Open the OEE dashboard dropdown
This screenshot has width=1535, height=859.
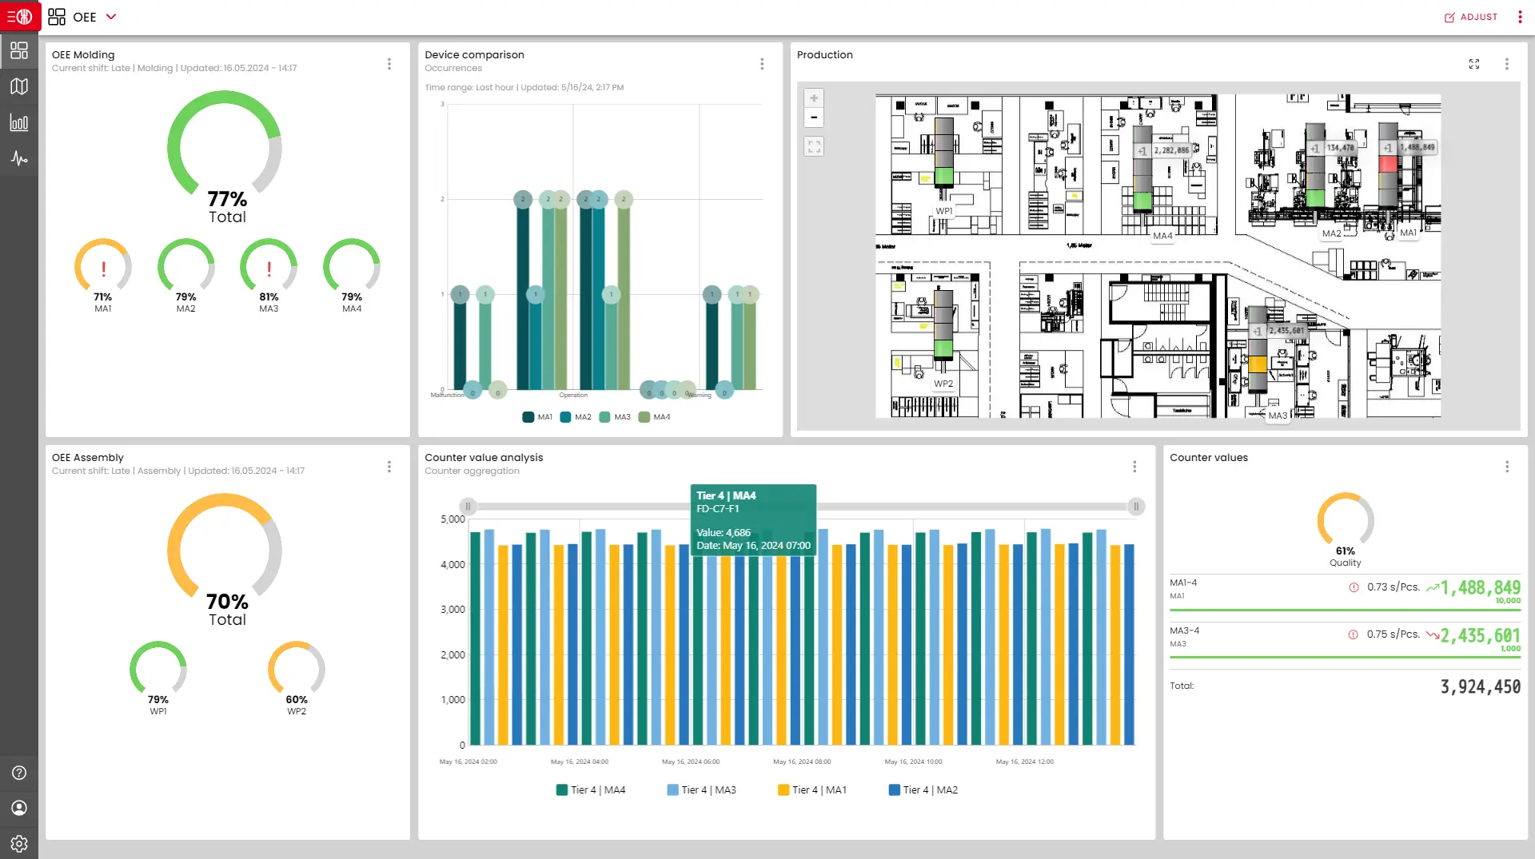click(x=110, y=17)
